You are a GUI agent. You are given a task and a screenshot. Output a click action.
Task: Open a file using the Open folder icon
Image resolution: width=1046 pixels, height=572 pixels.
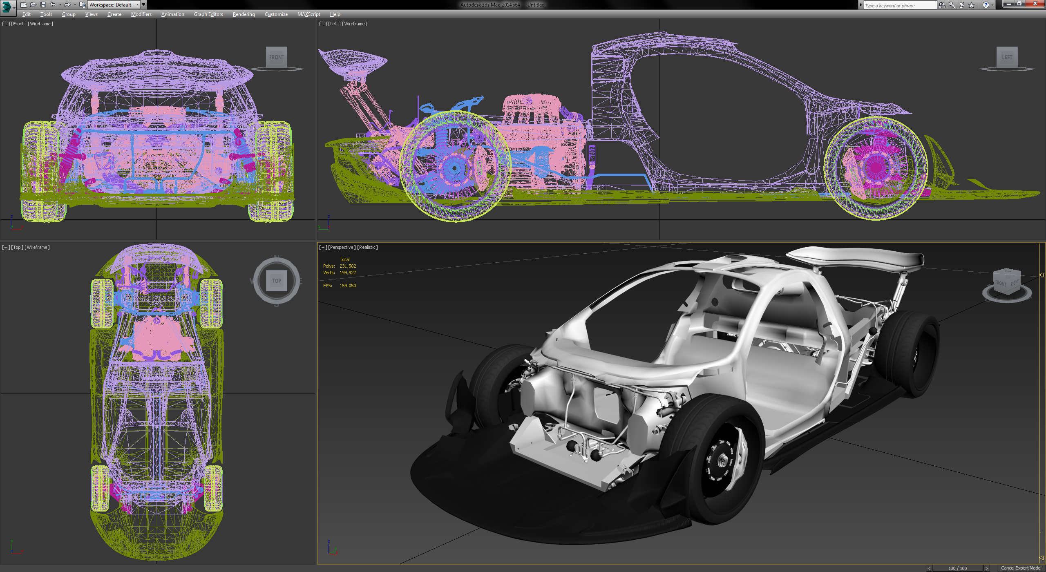point(34,4)
